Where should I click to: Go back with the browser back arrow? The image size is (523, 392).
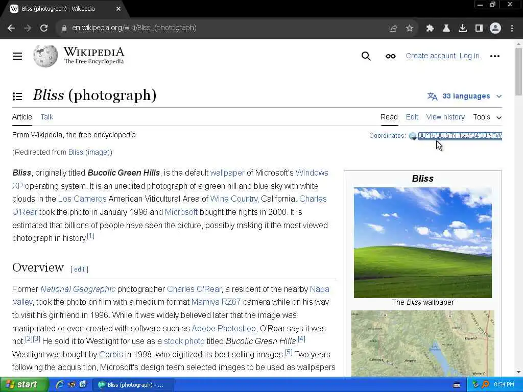[x=11, y=28]
